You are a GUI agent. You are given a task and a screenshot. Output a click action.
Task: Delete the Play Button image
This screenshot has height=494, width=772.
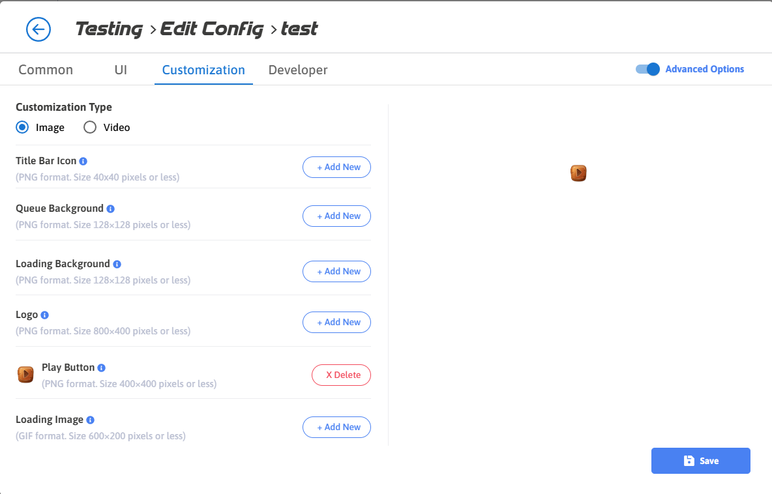pos(341,375)
